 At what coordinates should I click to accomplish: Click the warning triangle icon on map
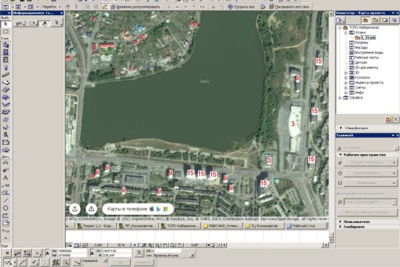tap(91, 209)
